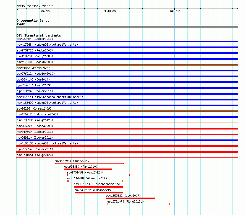The width and height of the screenshot is (246, 215).
Task: Select the dgv933n54 (Cooper2011) label
Action: [35, 91]
